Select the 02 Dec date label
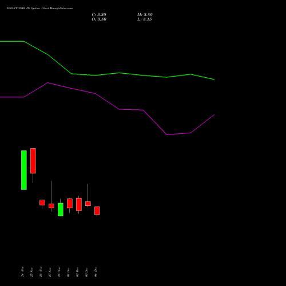The image size is (286, 286). 77,272
